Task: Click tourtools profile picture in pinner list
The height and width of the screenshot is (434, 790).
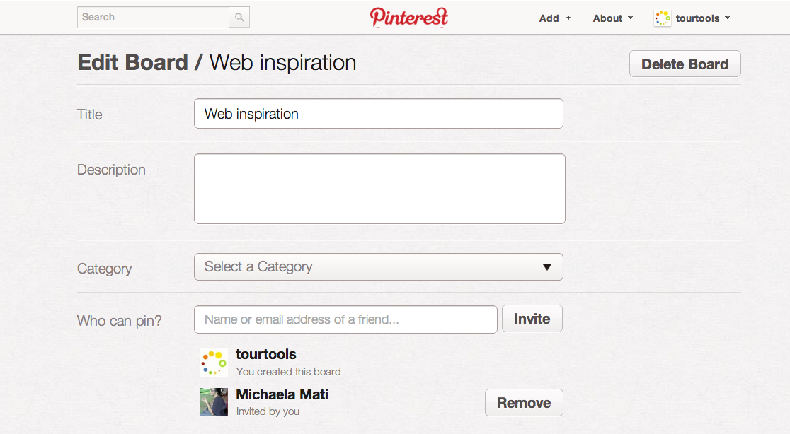Action: pyautogui.click(x=214, y=363)
